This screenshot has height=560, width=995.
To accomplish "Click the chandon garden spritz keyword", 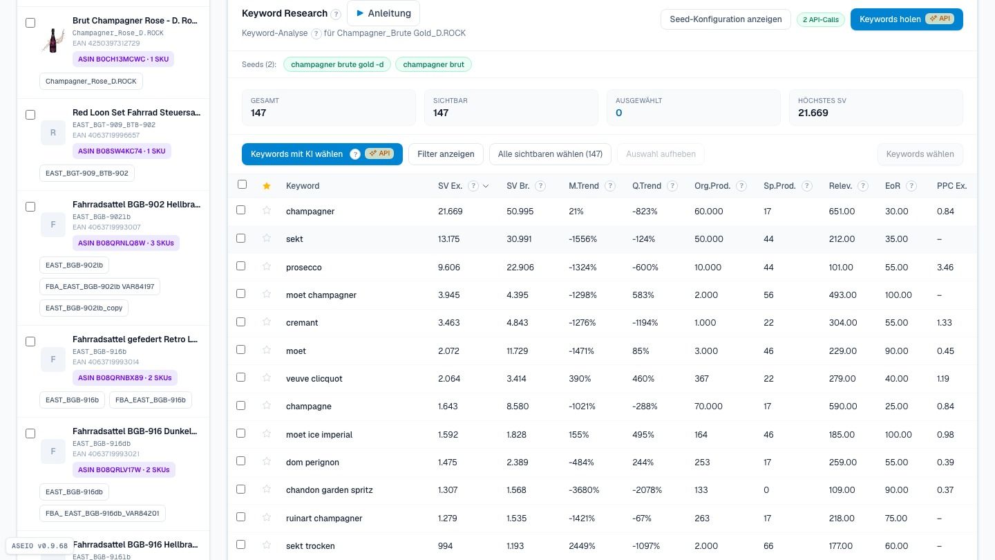I will [330, 490].
